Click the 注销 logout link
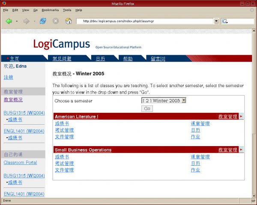This screenshot has width=257, height=205. pyautogui.click(x=9, y=77)
